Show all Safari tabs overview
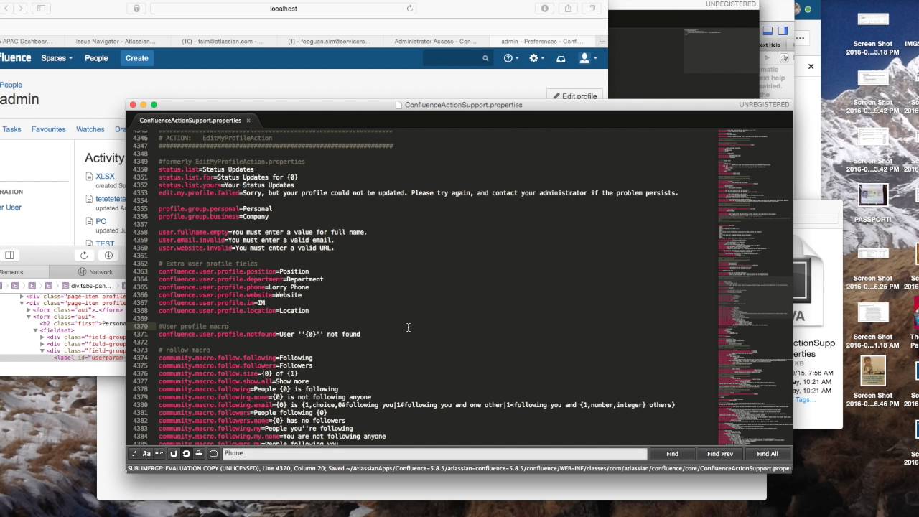Screen dimensions: 919x517 click(592, 9)
